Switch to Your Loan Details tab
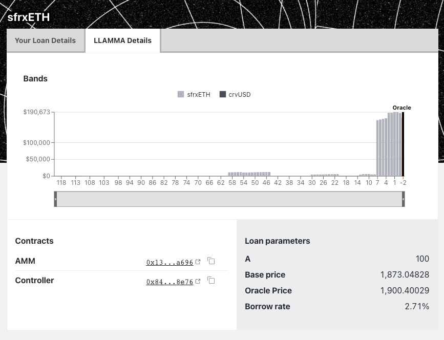Viewport: 444px width, 340px height. (45, 40)
